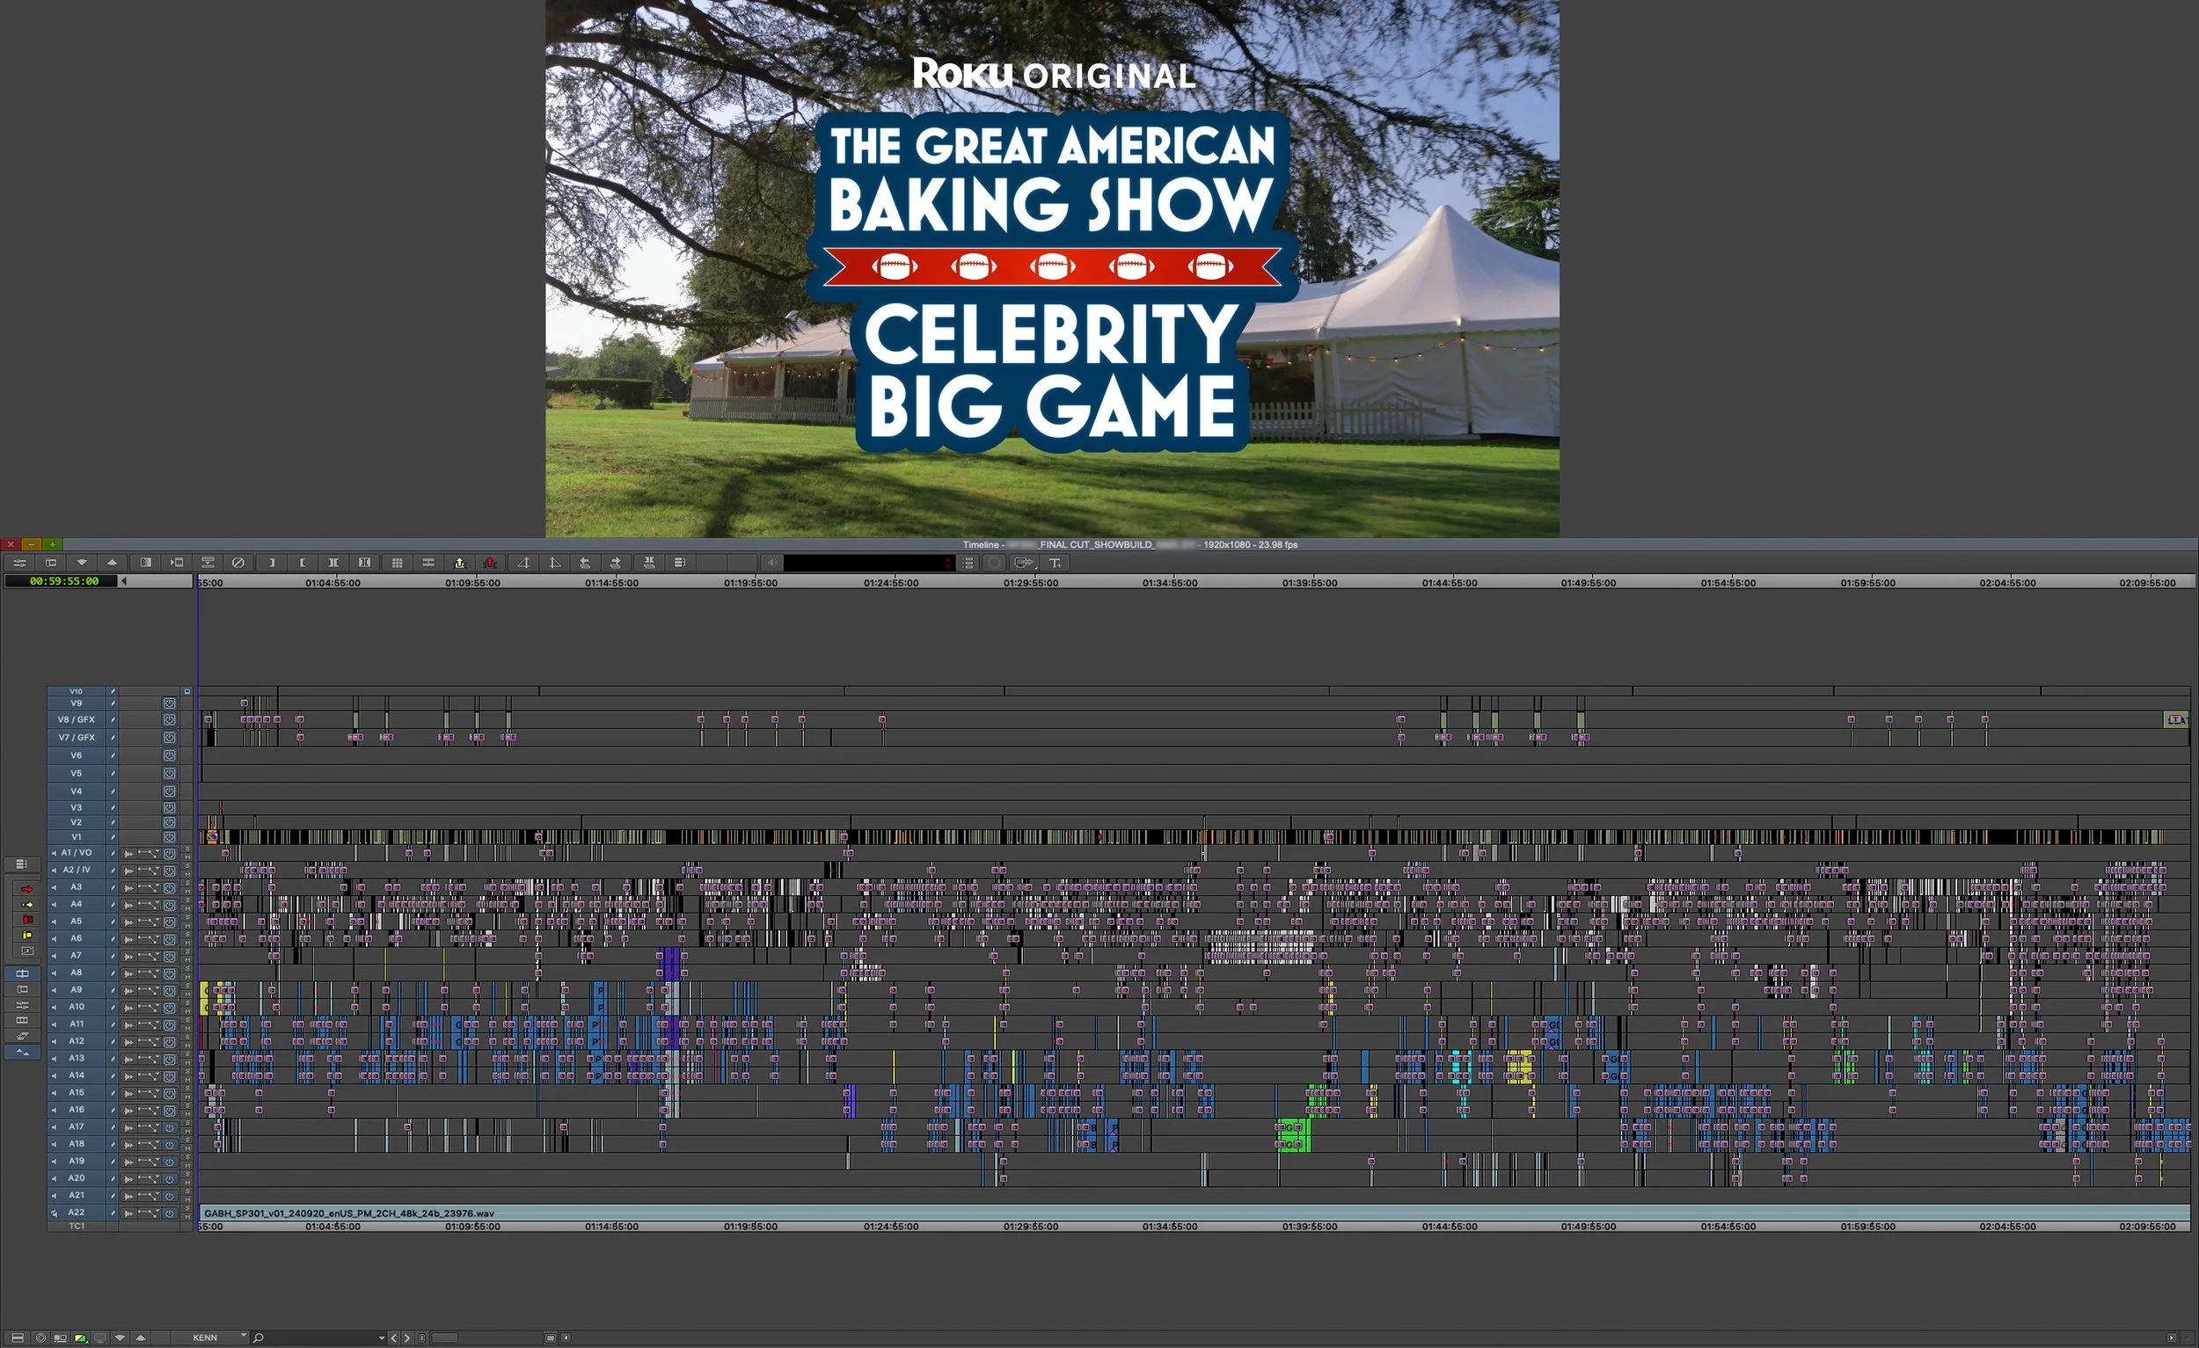Click the Step Out up-arrow in the bottom bar

(141, 1338)
